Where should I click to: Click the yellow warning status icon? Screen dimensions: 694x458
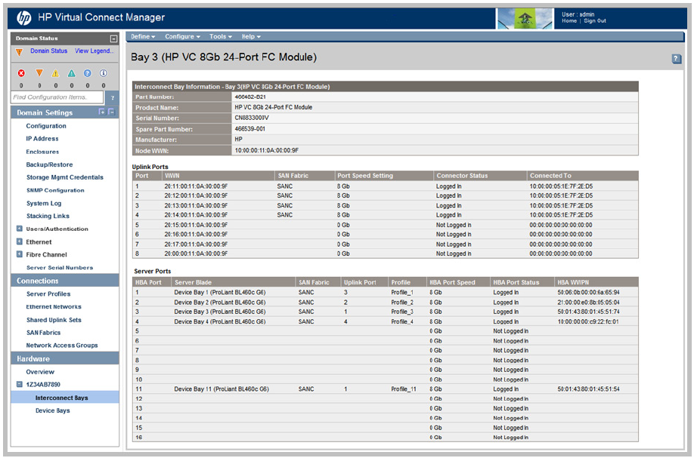pos(54,73)
